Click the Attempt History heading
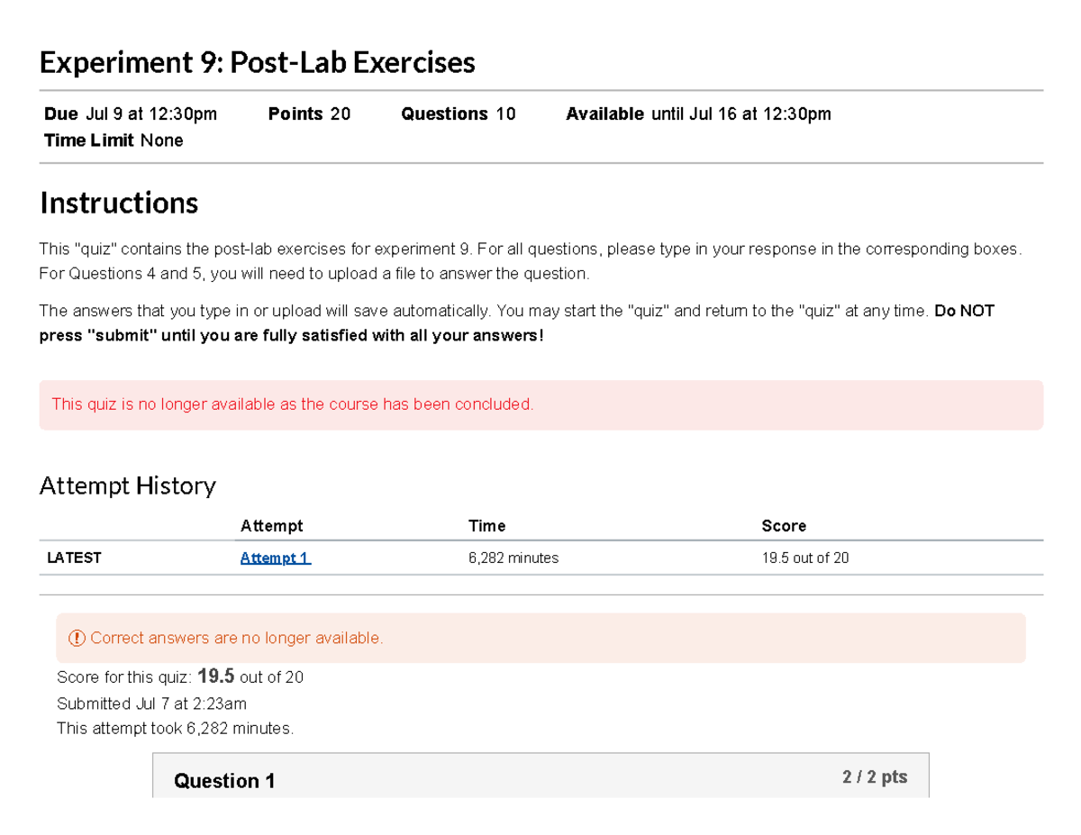This screenshot has height=835, width=1081. [x=127, y=486]
